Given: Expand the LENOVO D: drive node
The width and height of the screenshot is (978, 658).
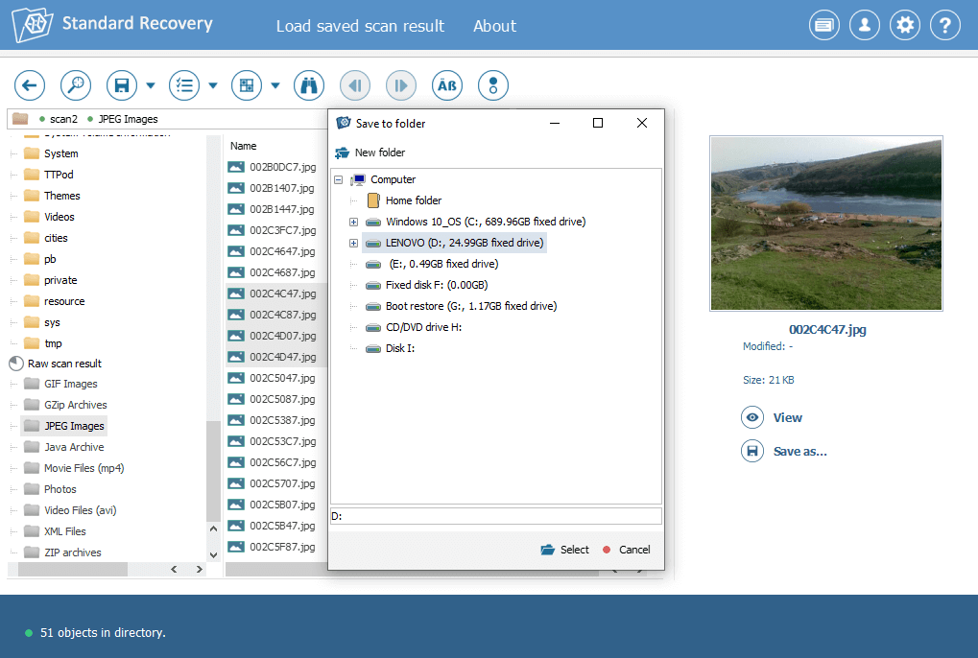Looking at the screenshot, I should click(353, 243).
